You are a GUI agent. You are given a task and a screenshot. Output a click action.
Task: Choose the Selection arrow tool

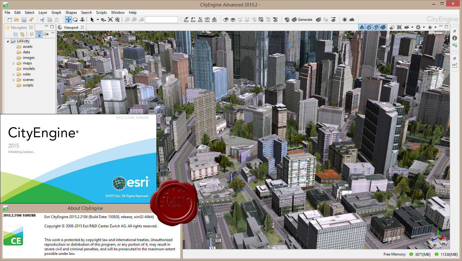92,20
